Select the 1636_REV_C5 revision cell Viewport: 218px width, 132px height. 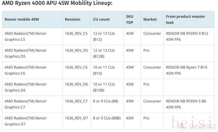pos(76,33)
